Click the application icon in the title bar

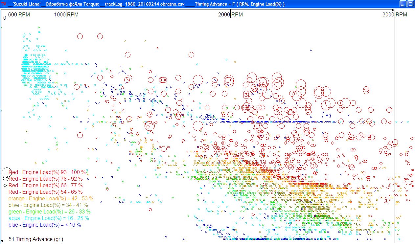(4, 4)
